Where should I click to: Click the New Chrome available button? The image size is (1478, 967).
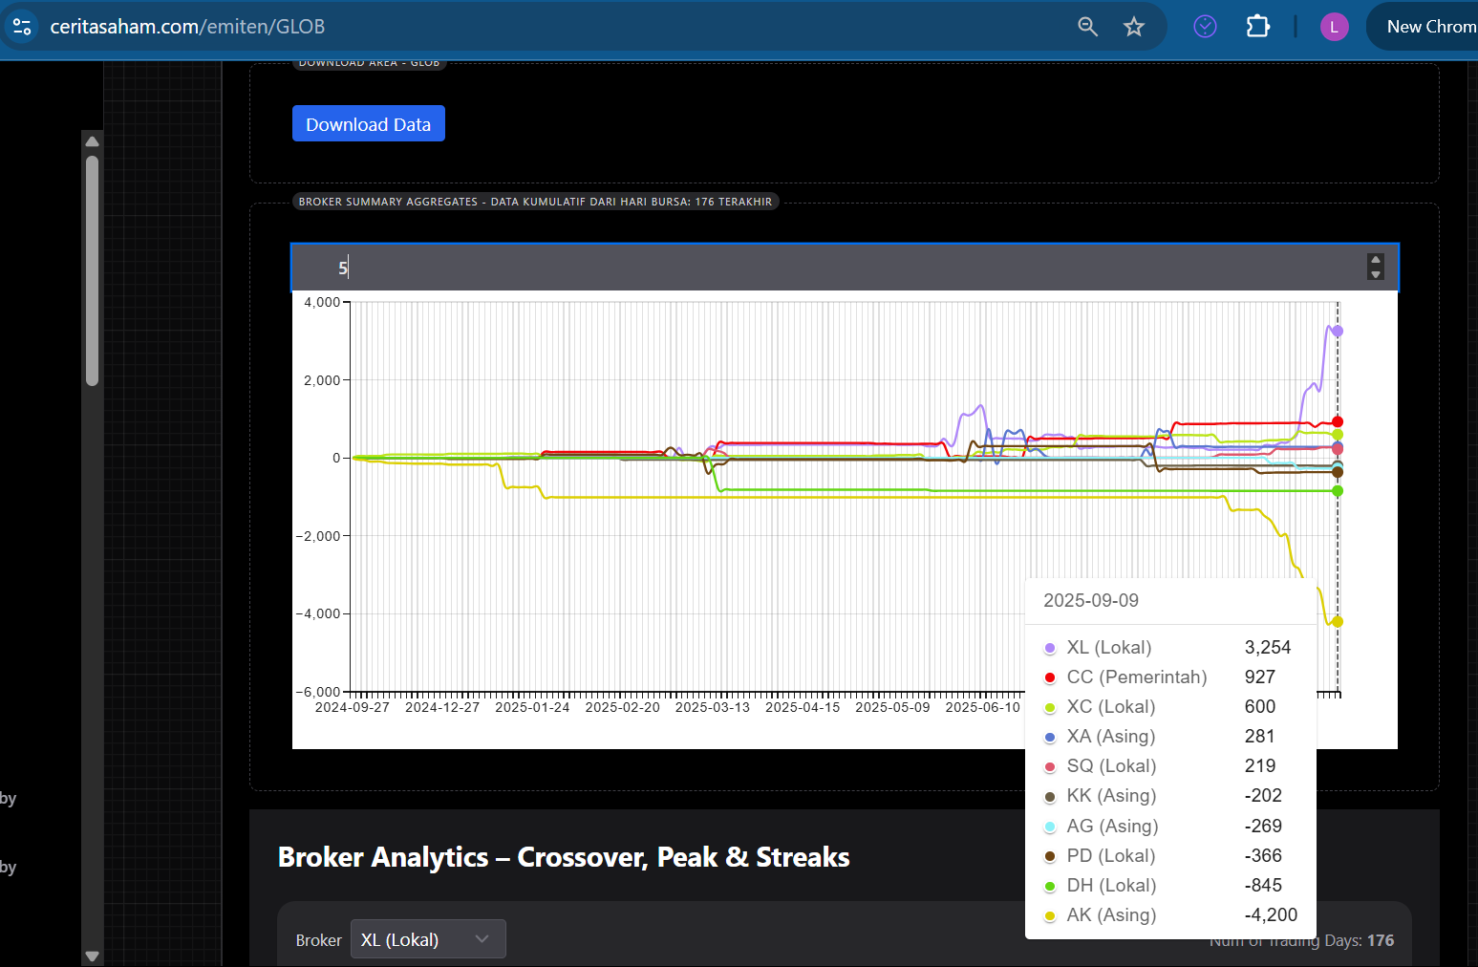tap(1424, 27)
